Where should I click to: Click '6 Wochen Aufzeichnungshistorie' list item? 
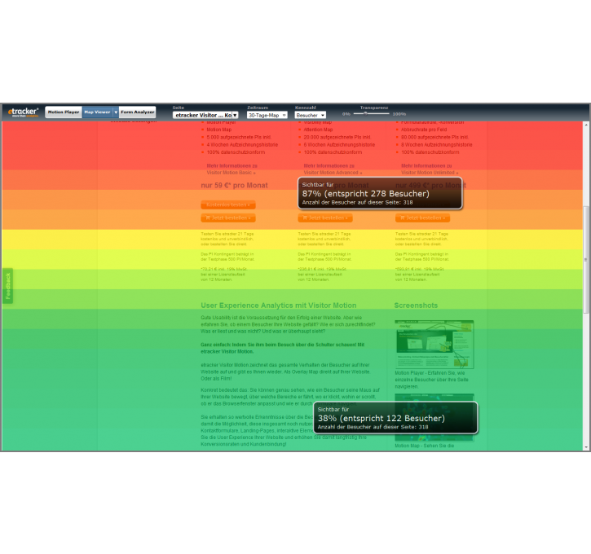tap(339, 145)
